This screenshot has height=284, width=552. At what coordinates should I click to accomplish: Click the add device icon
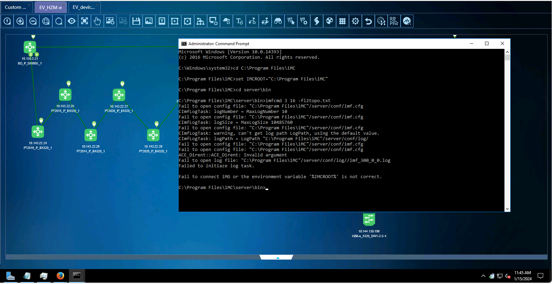coord(214,21)
